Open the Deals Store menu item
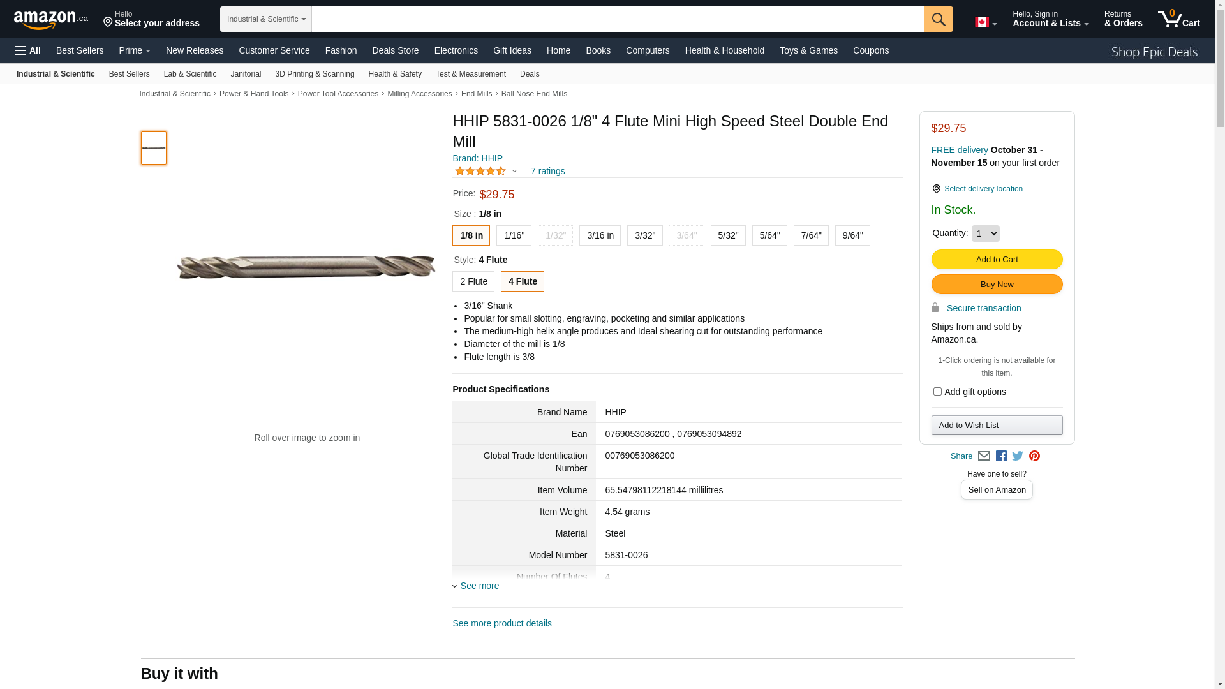 click(395, 50)
